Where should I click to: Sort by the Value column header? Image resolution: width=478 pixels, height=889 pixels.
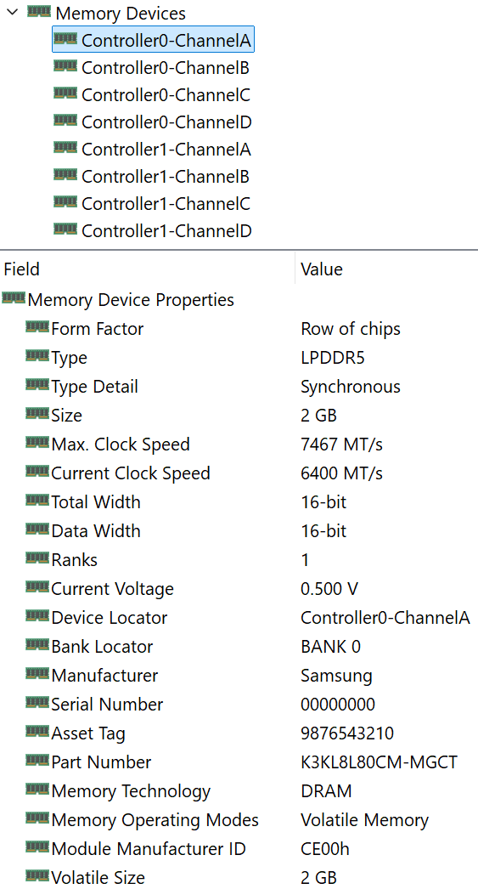(387, 269)
